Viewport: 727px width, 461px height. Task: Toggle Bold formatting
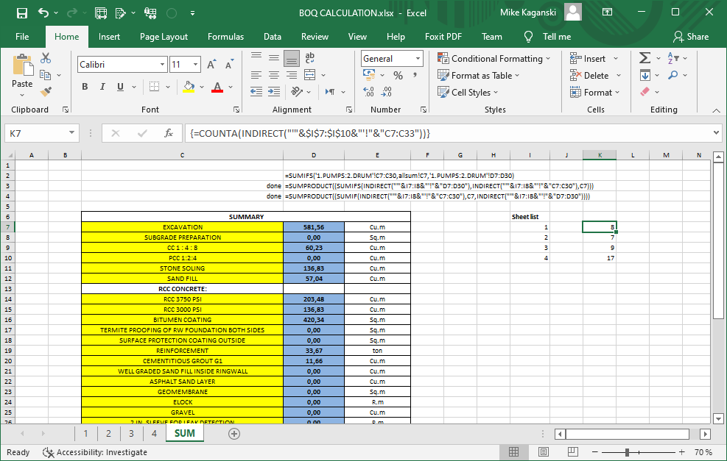[x=85, y=87]
